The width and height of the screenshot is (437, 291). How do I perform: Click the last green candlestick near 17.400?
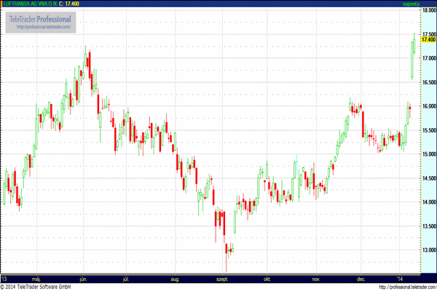click(x=414, y=44)
